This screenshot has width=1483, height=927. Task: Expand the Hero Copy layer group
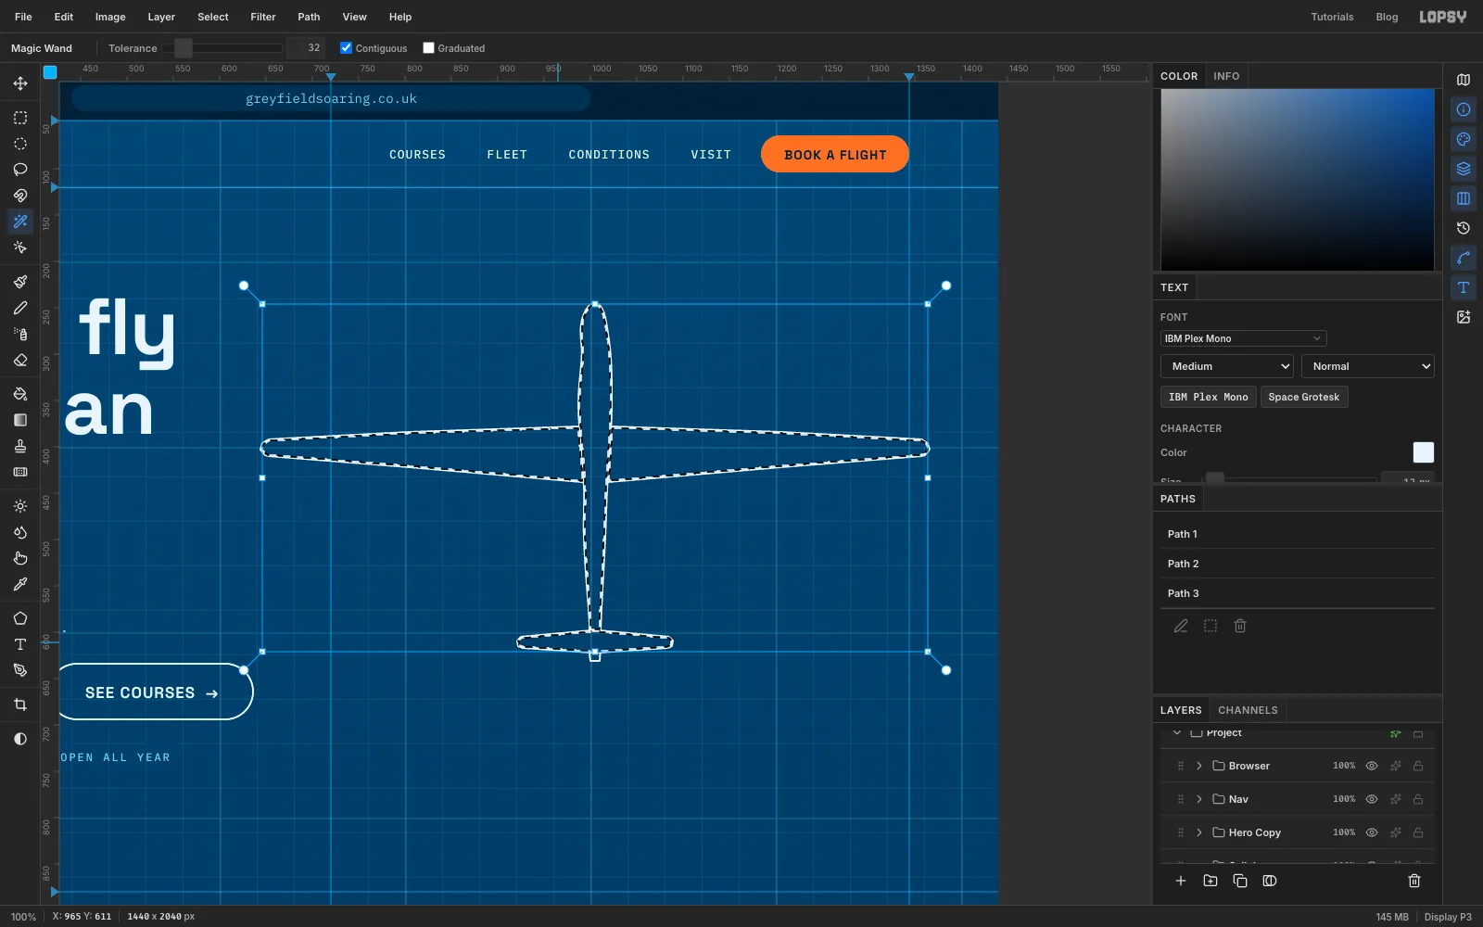1199,832
